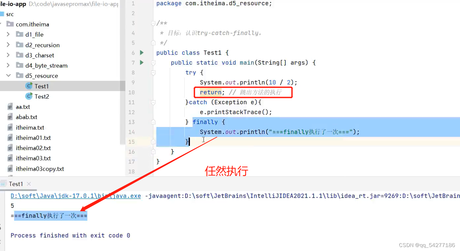The height and width of the screenshot is (251, 460).
Task: Select Test1 in the project tree
Action: (42, 86)
